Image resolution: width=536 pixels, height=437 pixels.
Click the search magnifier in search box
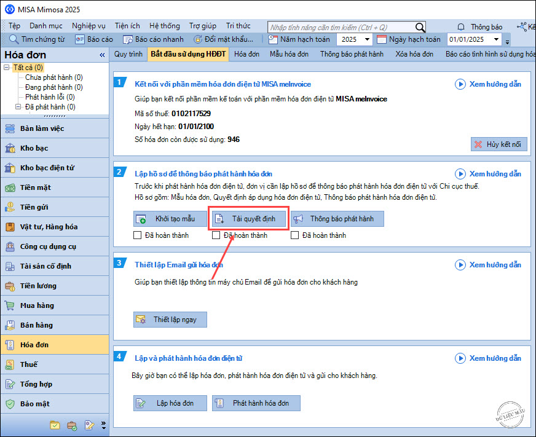point(420,28)
